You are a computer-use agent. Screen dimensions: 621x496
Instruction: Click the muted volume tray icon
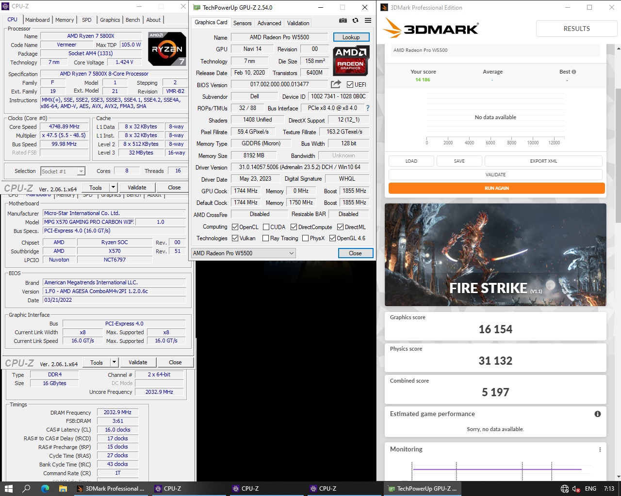coord(576,489)
